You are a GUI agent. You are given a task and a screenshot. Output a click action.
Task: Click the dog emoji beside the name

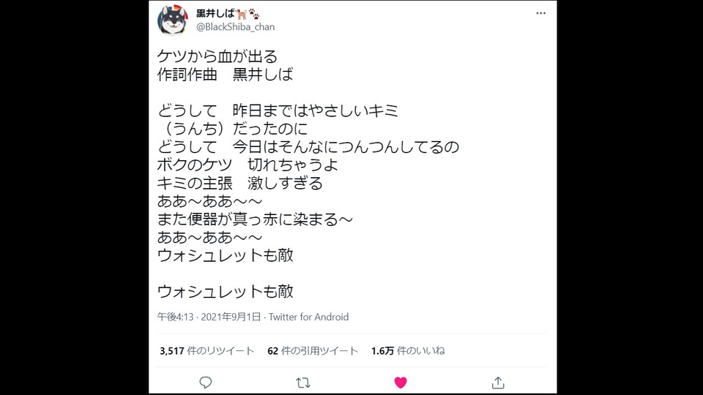pos(241,14)
